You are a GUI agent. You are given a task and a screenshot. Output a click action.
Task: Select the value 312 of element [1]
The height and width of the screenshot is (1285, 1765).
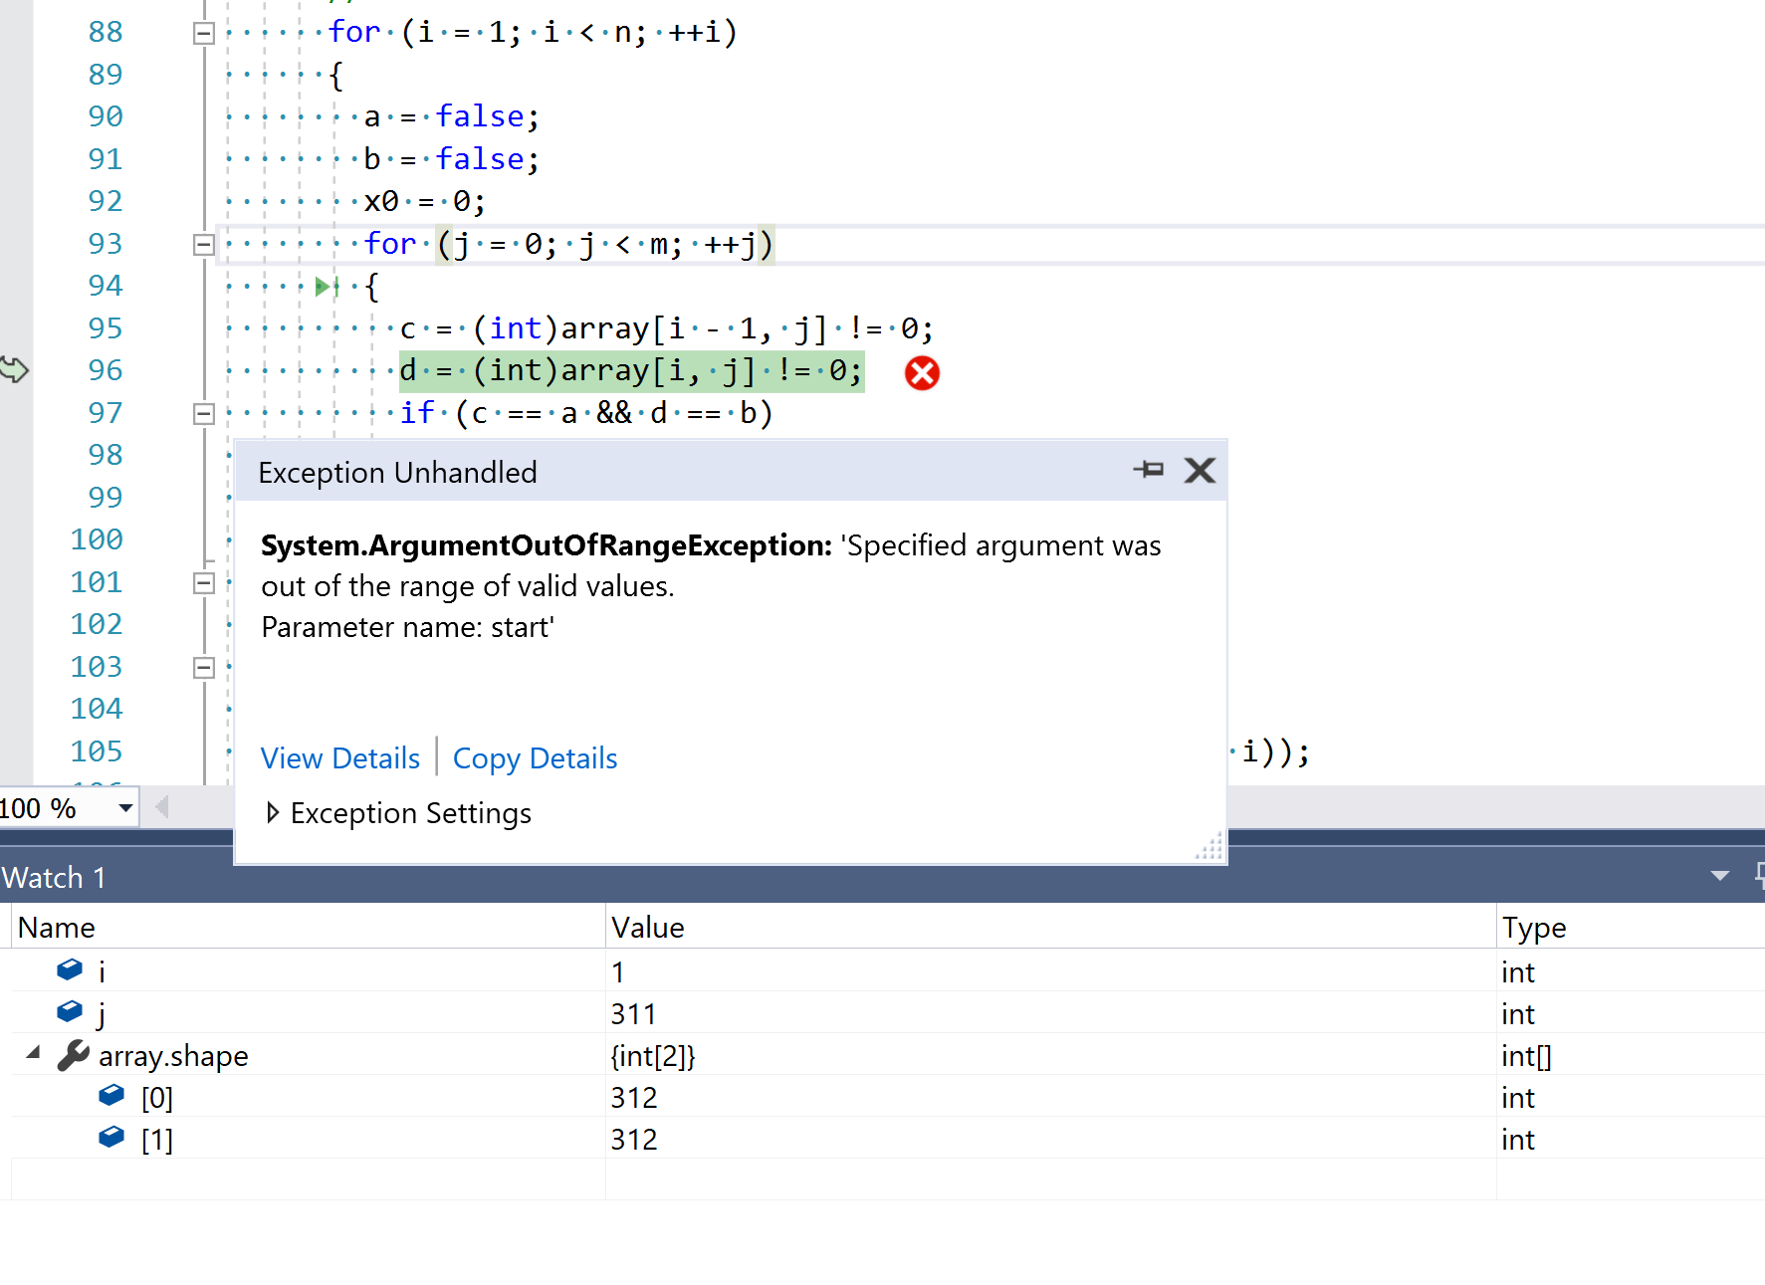click(634, 1140)
